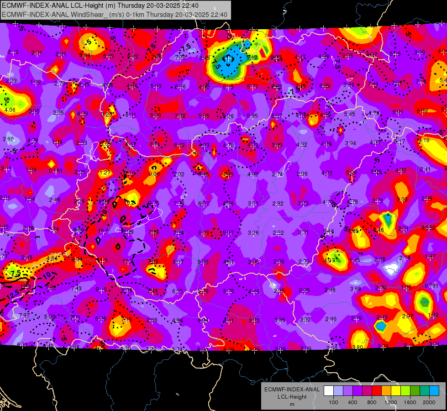Image resolution: width=447 pixels, height=411 pixels.
Task: Click the orange legend swatch left of 1200
Action: [386, 391]
